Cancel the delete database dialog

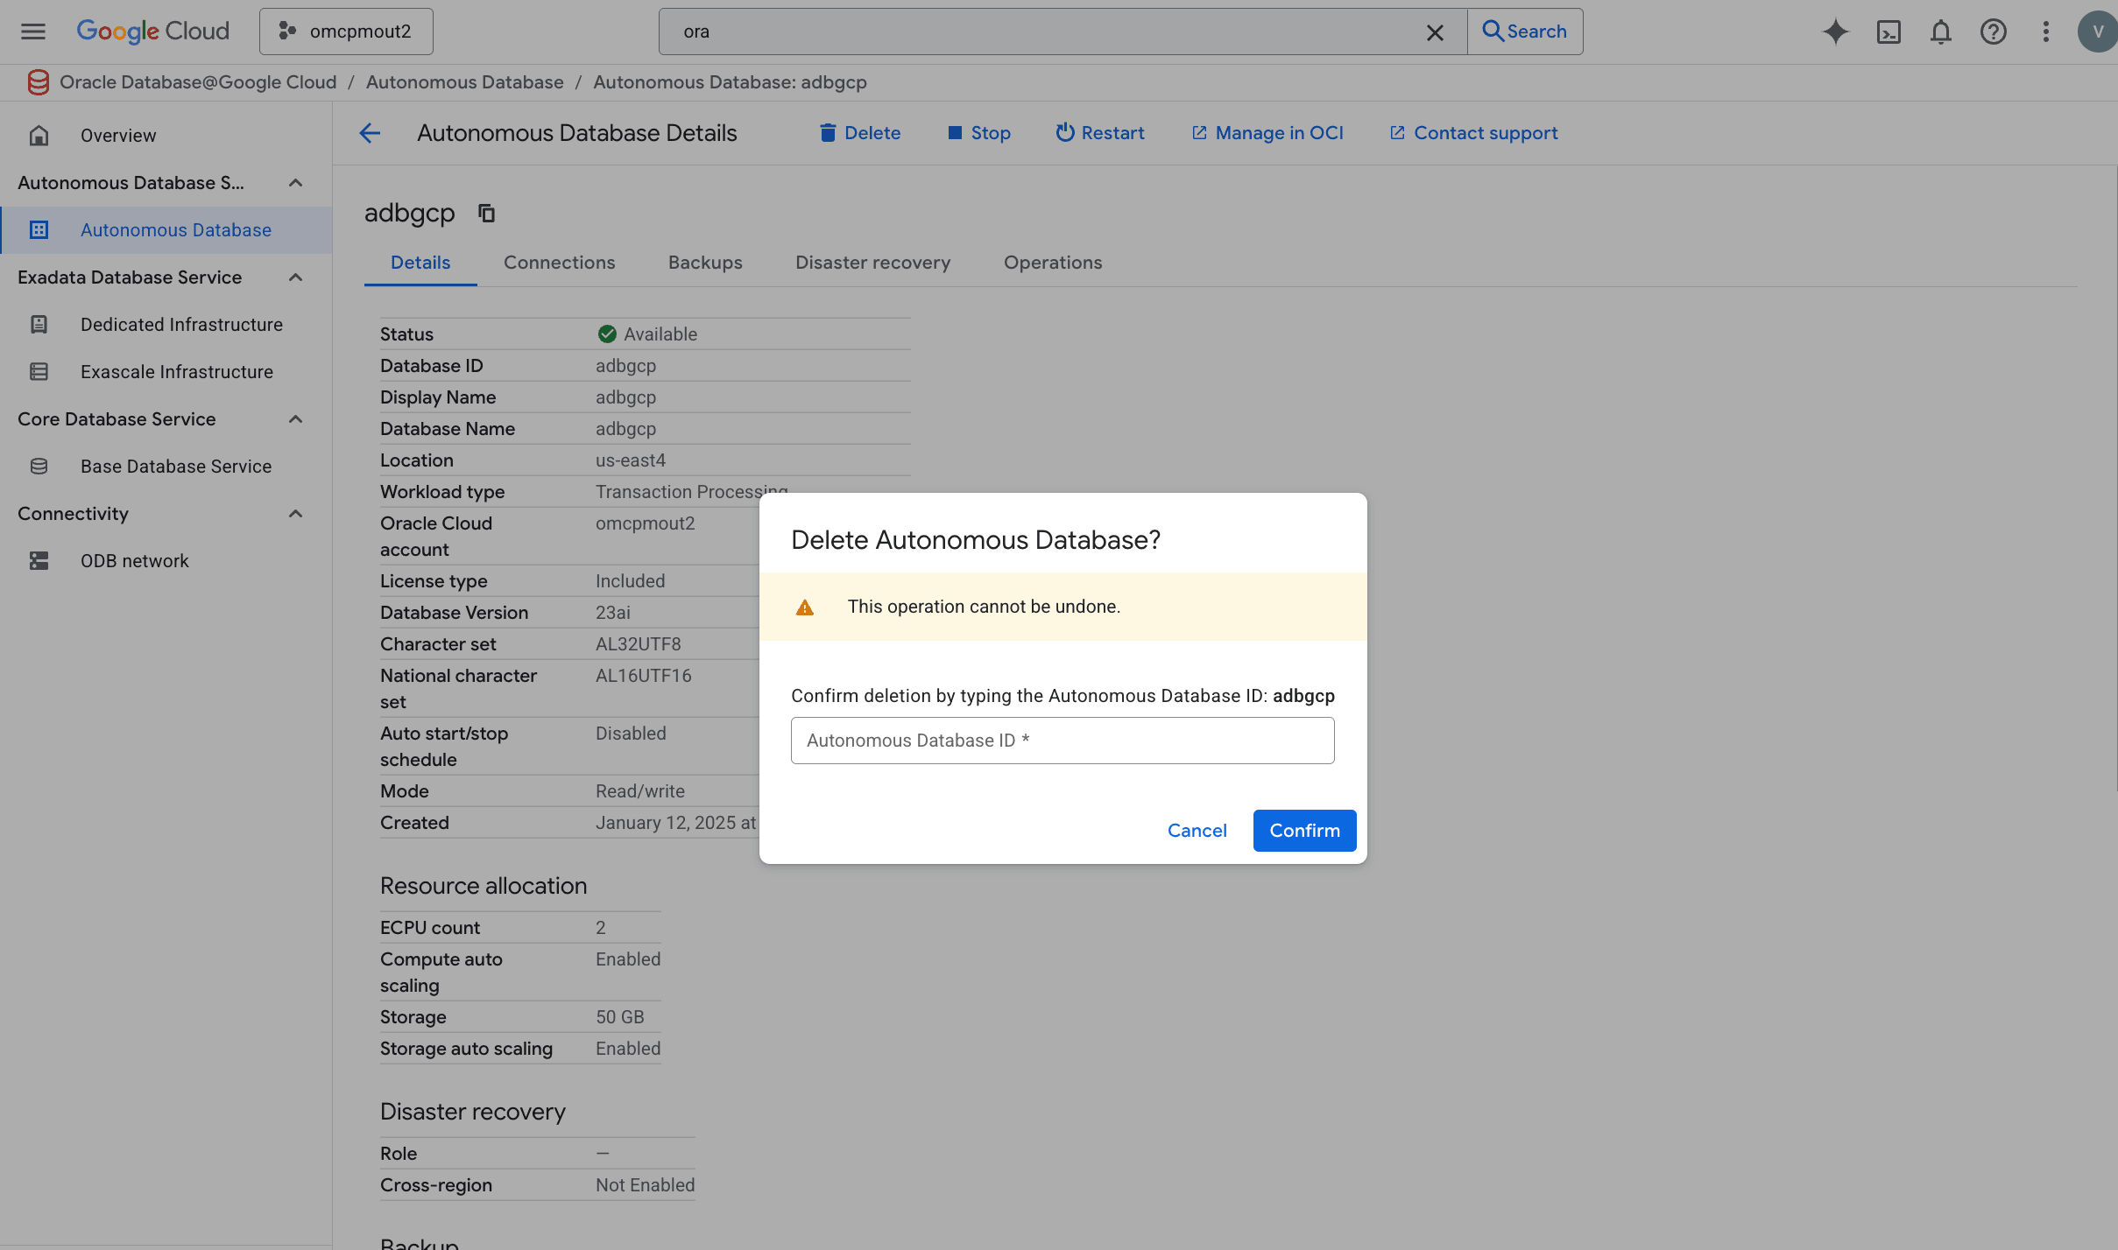[1197, 830]
